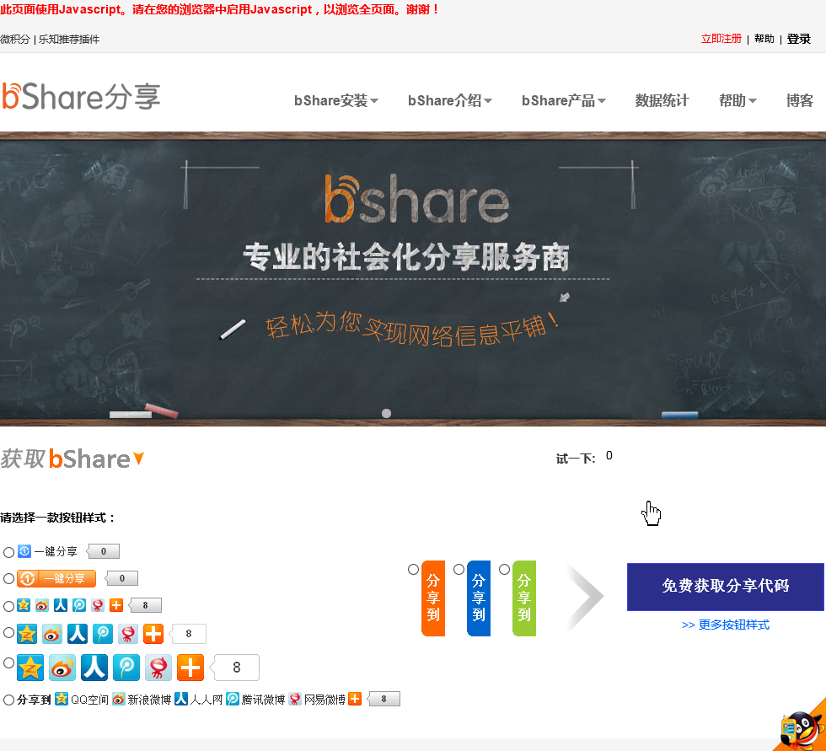Click the count box 8 after the text-label row
The image size is (826, 751).
click(383, 699)
